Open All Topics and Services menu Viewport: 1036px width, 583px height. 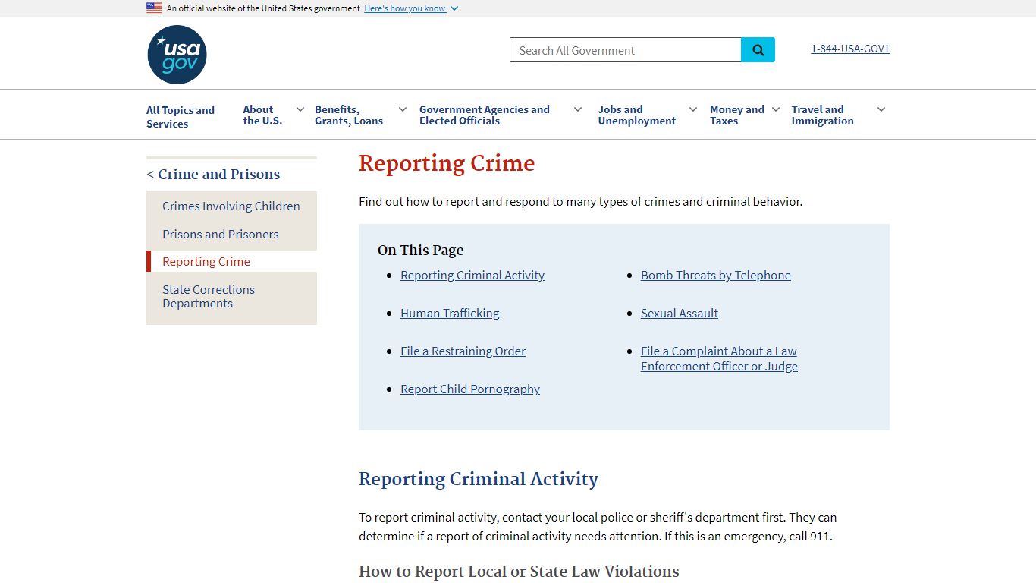[x=181, y=116]
